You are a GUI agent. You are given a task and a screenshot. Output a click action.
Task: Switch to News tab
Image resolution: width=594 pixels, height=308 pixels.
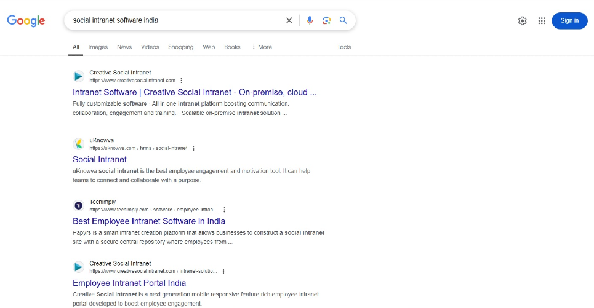[124, 47]
